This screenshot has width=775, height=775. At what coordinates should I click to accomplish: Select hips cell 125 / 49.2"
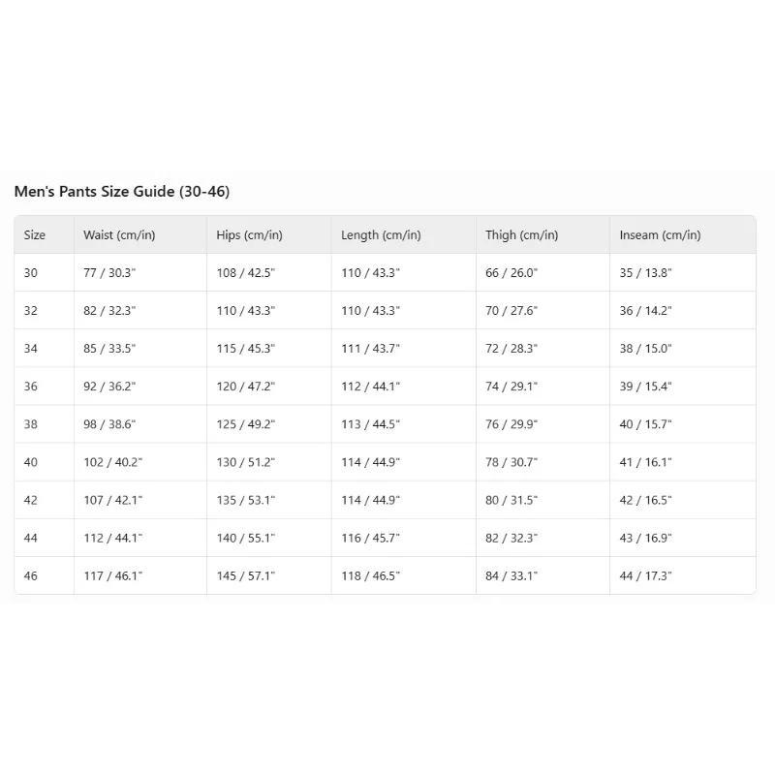(246, 424)
